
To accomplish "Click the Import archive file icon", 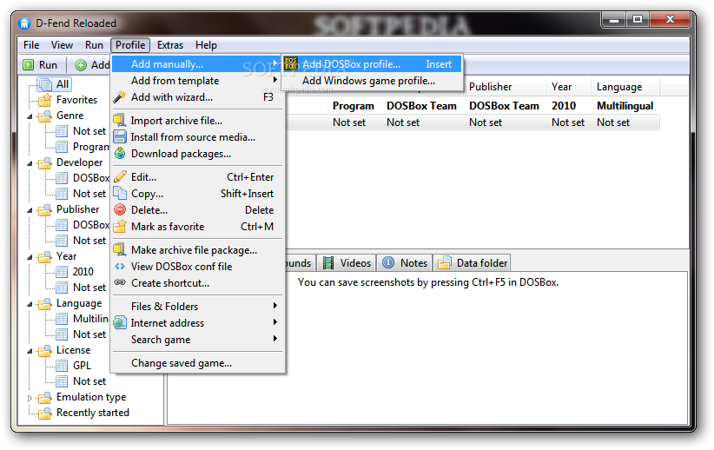I will [120, 121].
